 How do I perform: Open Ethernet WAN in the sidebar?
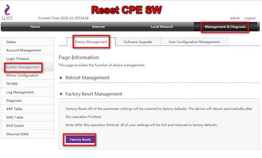pos(27,134)
